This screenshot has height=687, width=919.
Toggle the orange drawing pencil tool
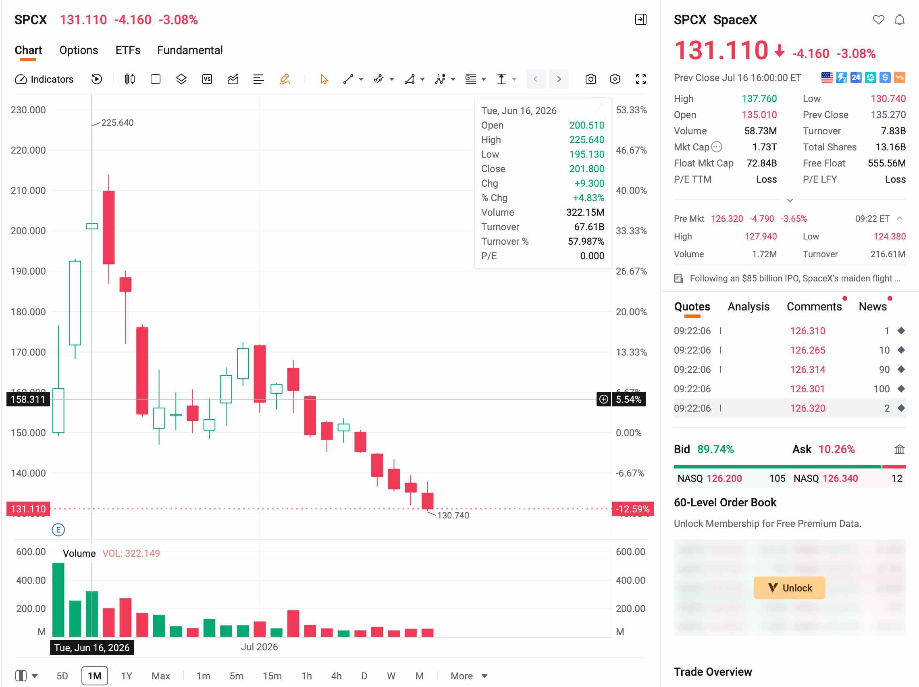click(285, 79)
